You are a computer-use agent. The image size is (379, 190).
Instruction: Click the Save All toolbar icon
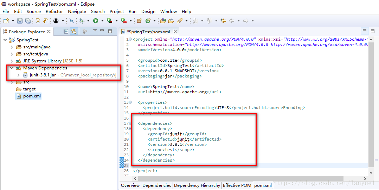pyautogui.click(x=28, y=21)
